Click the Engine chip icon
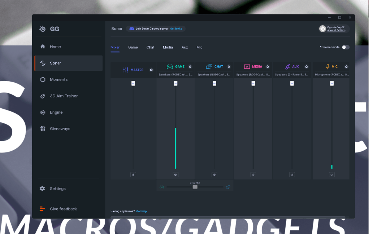The height and width of the screenshot is (234, 369). click(x=43, y=113)
